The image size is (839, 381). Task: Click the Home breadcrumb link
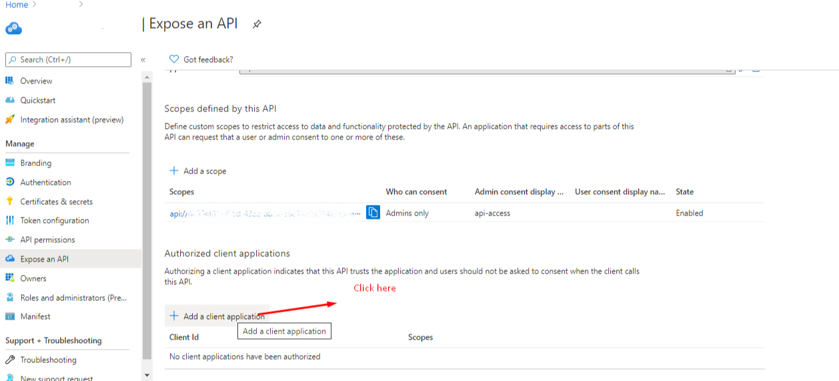17,5
